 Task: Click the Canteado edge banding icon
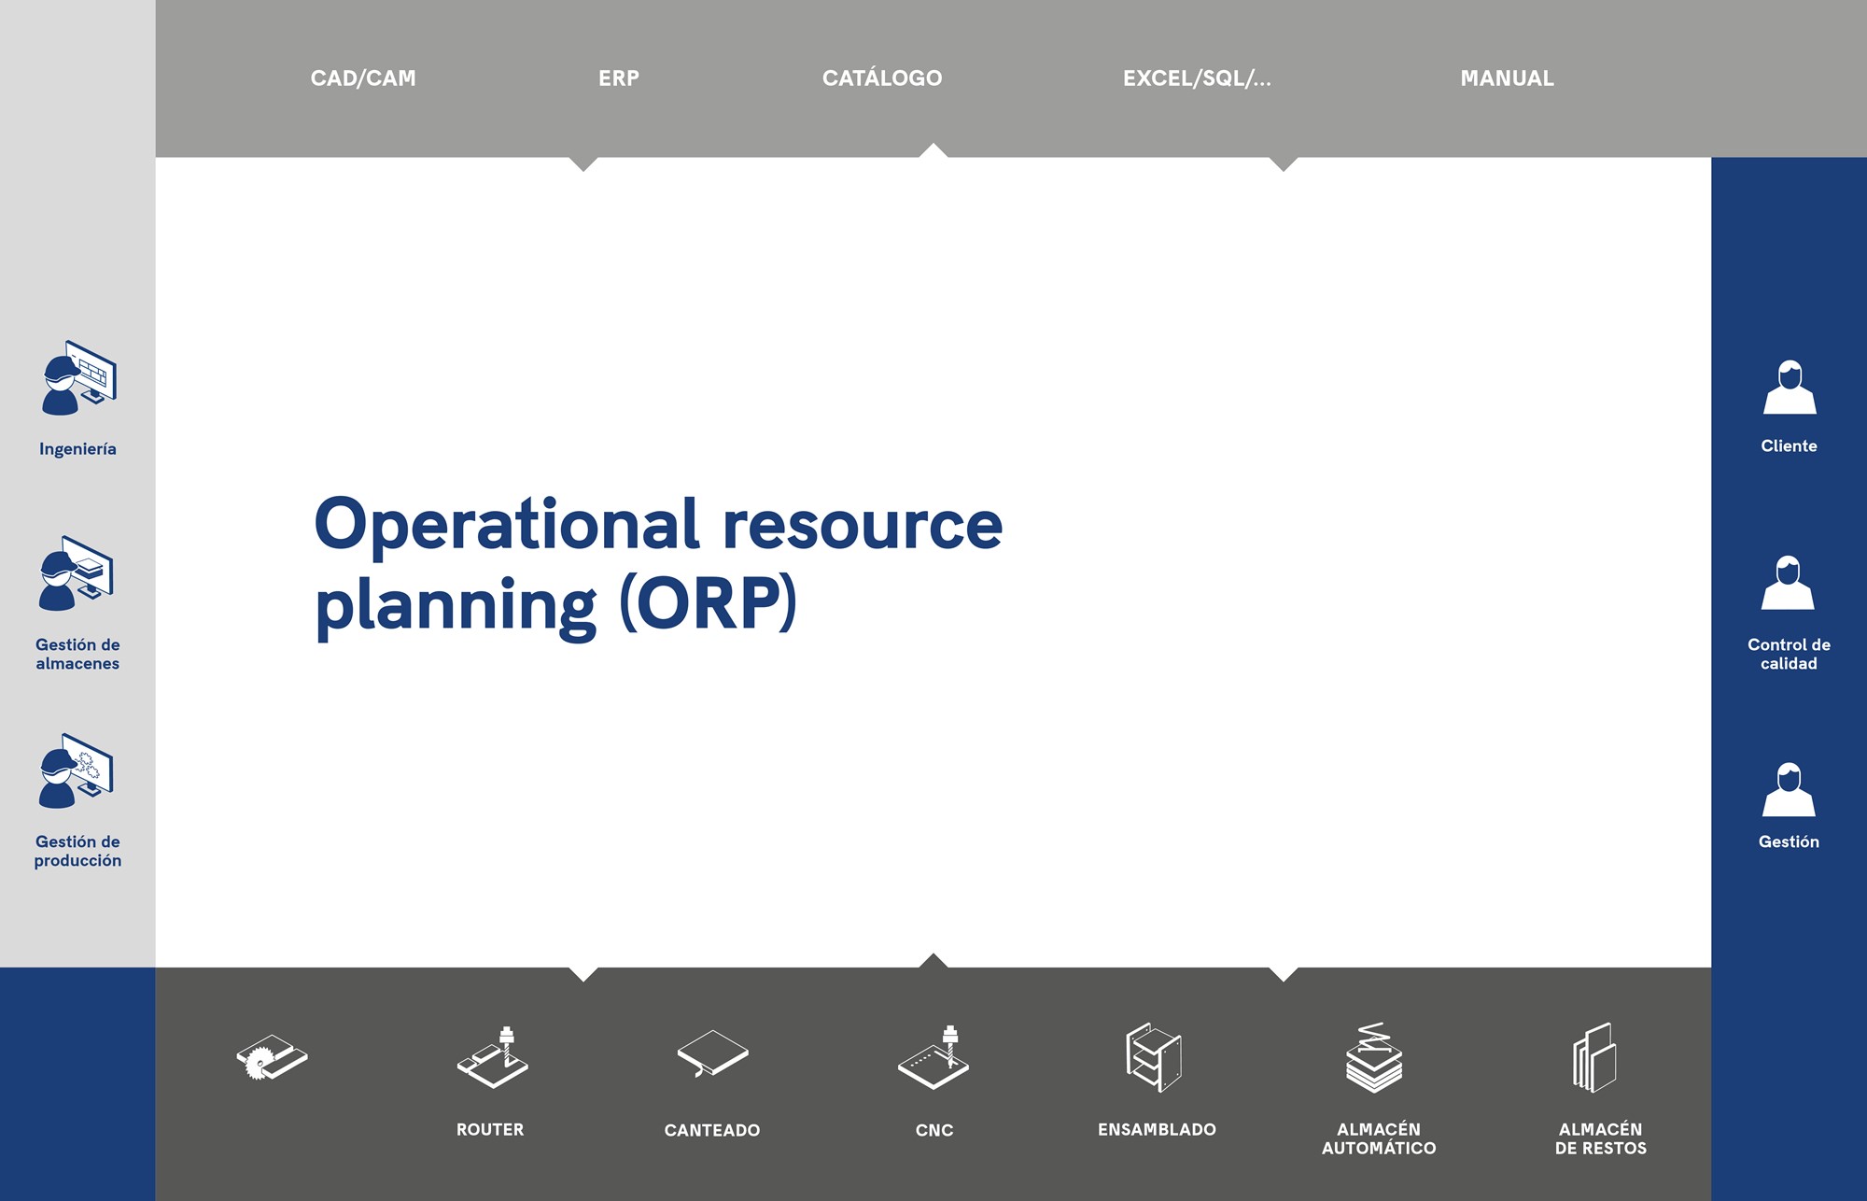coord(712,1053)
